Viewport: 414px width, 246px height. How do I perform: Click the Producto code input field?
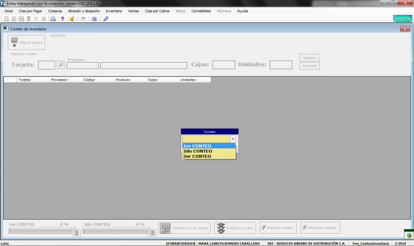click(x=83, y=66)
